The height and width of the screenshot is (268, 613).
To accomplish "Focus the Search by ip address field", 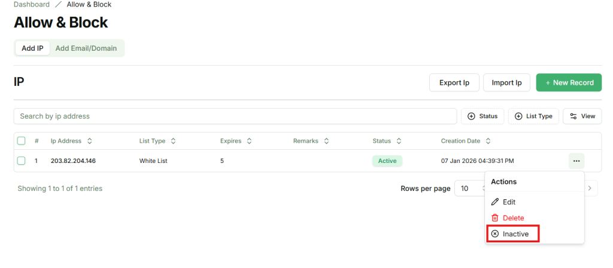I will pyautogui.click(x=235, y=116).
